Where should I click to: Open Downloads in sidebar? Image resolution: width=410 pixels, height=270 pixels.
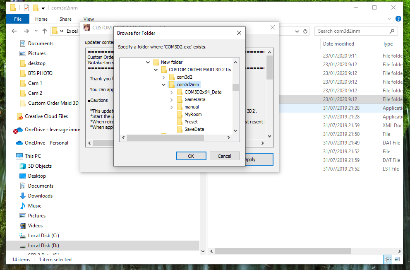coord(40,196)
